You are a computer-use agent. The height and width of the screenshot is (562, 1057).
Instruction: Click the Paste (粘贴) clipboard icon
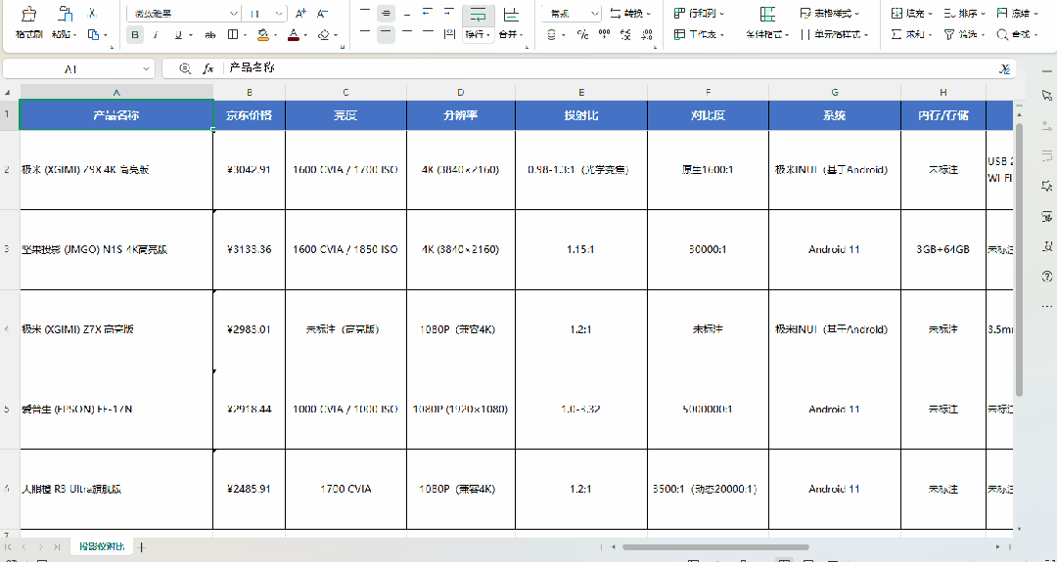(64, 14)
